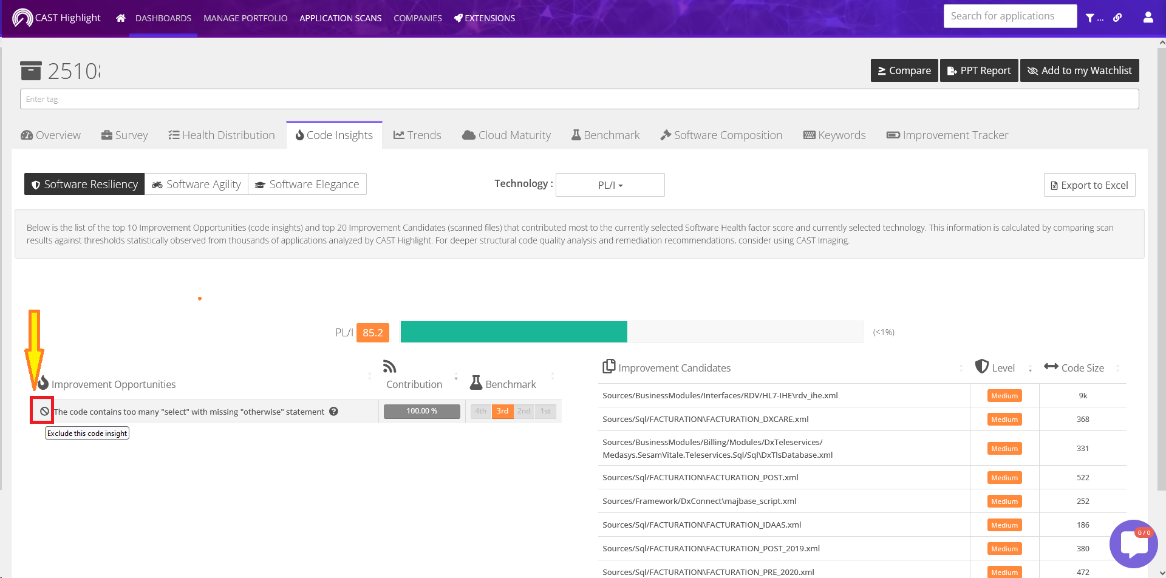This screenshot has width=1166, height=578.
Task: Click the Improvement Candidates files icon
Action: point(609,367)
